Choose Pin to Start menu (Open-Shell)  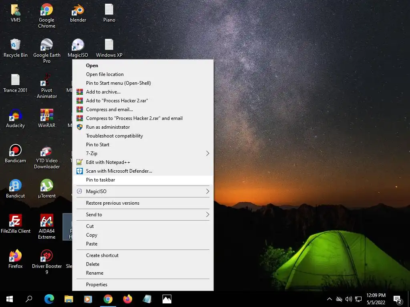coord(143,83)
